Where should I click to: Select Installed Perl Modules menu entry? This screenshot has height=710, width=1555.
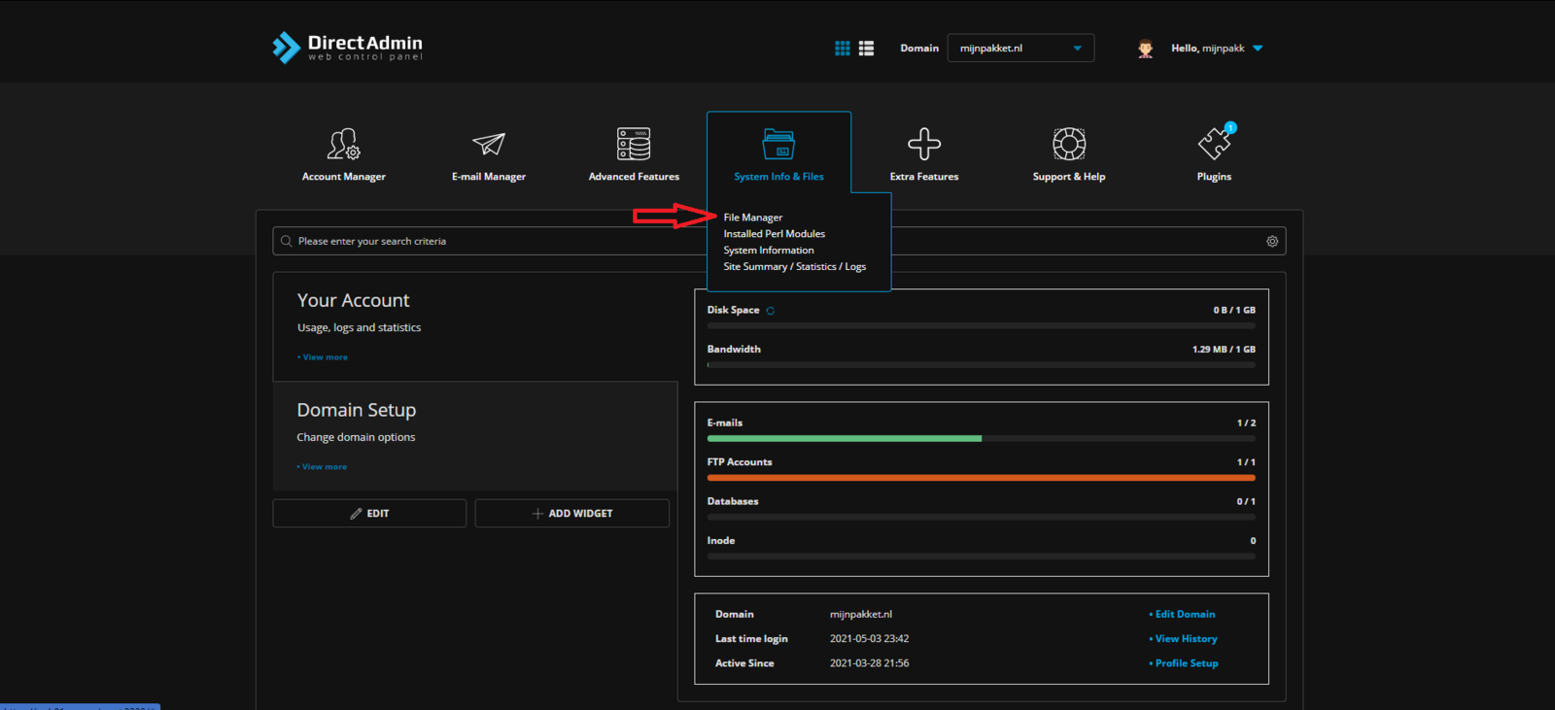click(x=775, y=234)
